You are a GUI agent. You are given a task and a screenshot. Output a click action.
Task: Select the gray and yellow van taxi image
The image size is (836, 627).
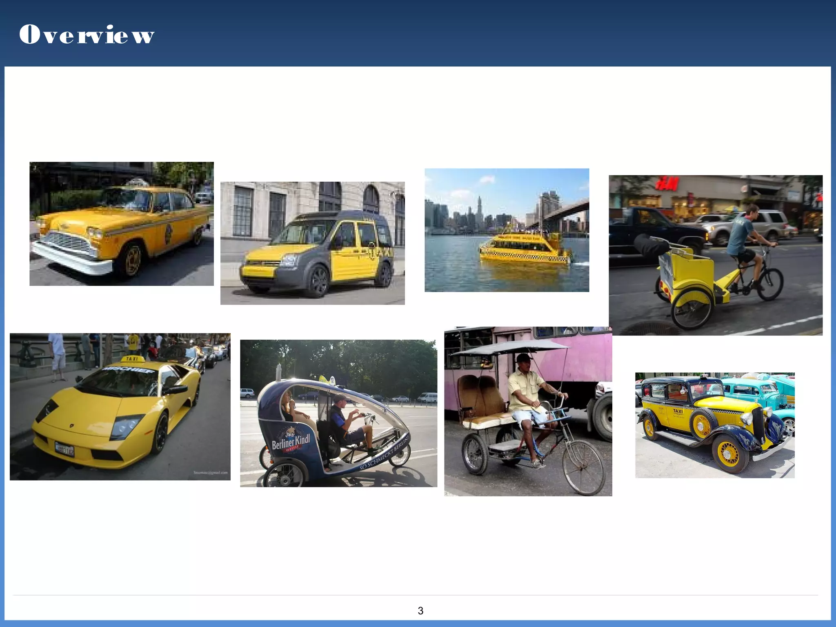click(312, 243)
